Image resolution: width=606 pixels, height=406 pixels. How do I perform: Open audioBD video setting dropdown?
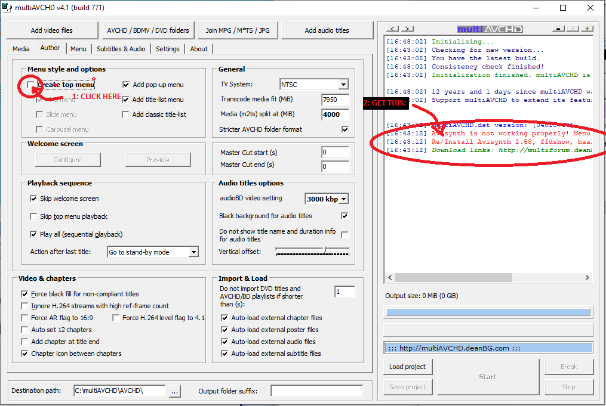(x=343, y=199)
